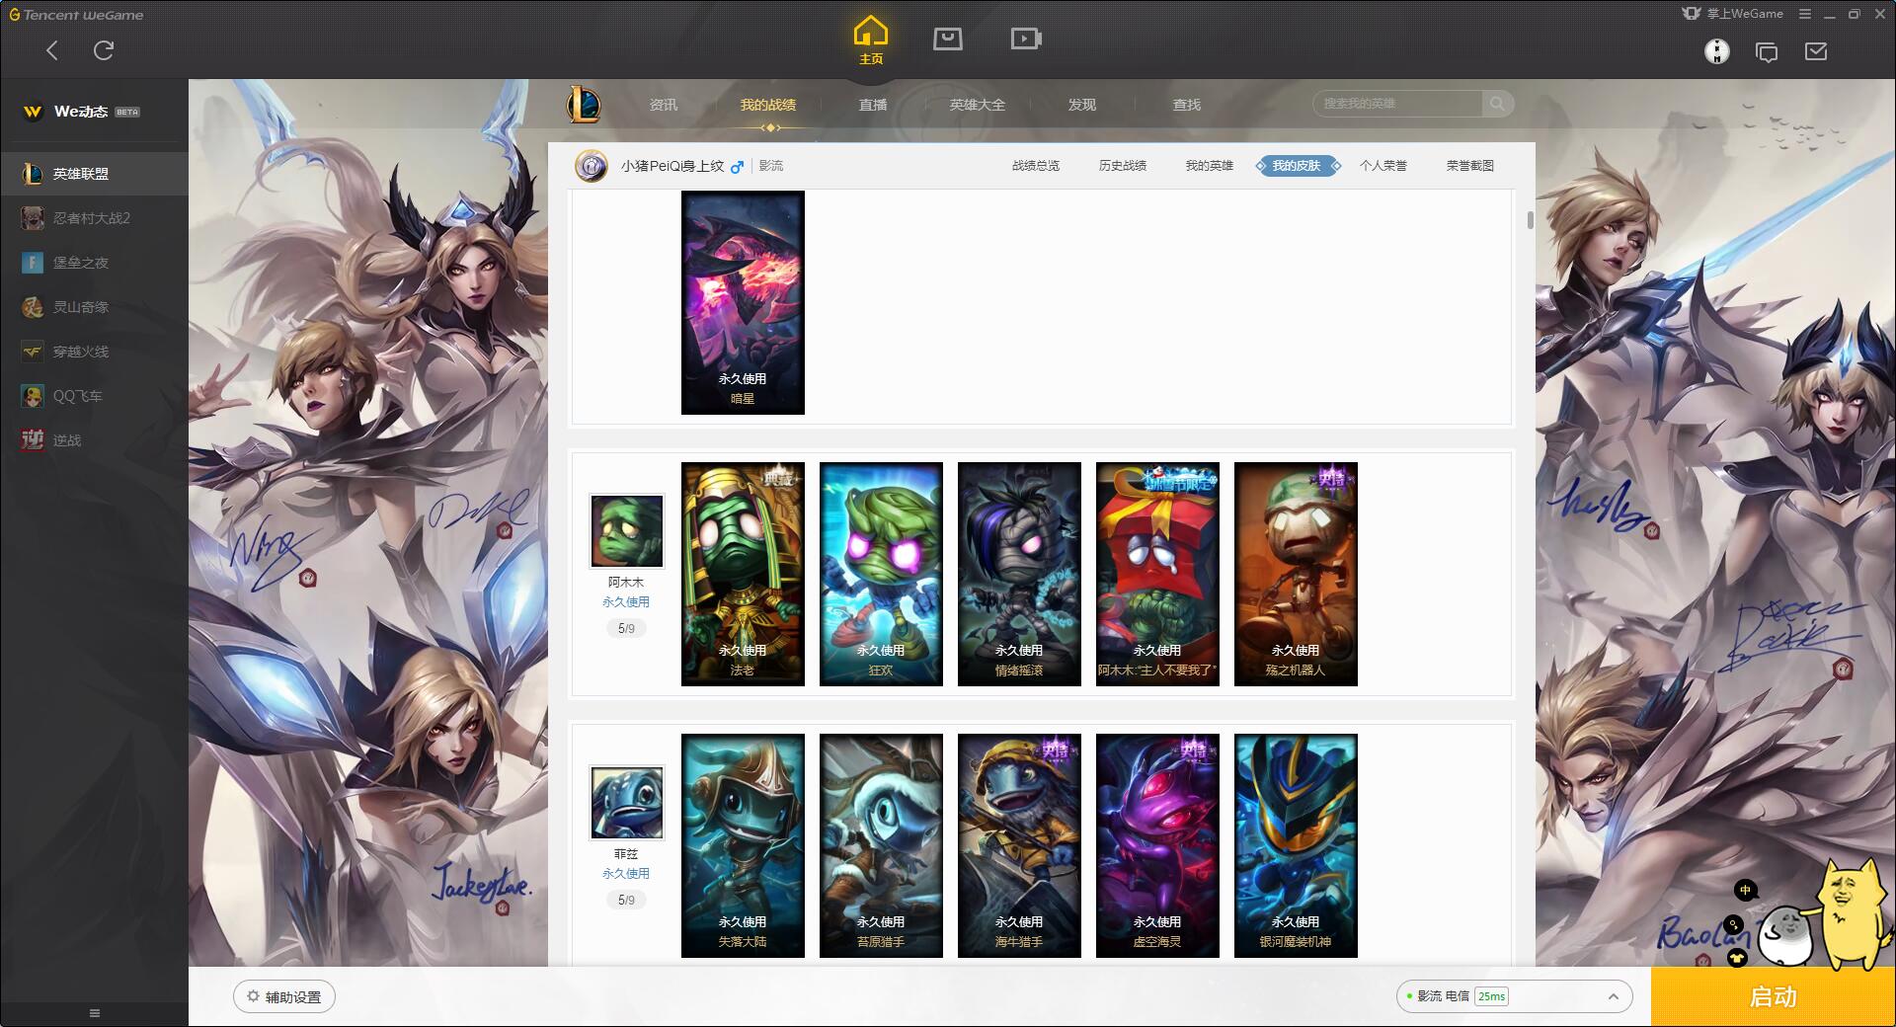Click the 掌上WeGame link
Viewport: 1896px width, 1027px height.
1733,14
